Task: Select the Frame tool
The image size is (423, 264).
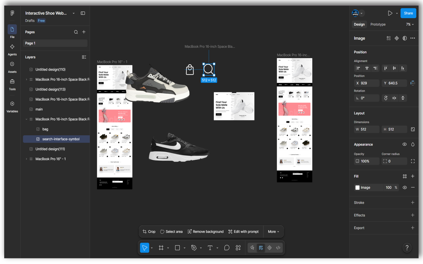Action: pos(161,248)
